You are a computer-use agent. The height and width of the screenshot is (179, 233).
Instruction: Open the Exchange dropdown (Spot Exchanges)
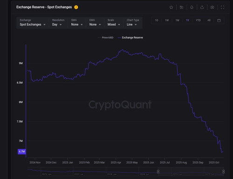tap(33, 23)
